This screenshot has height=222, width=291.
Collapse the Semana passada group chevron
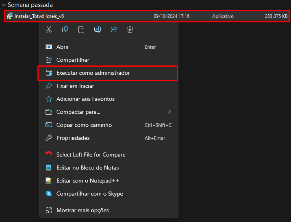4,5
